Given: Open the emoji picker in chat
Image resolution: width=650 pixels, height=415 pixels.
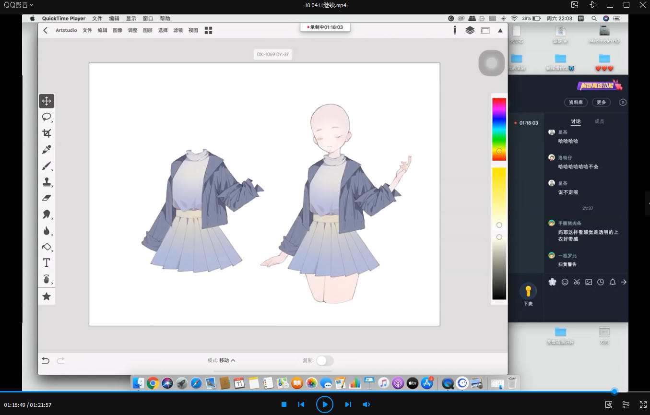Looking at the screenshot, I should tap(565, 282).
